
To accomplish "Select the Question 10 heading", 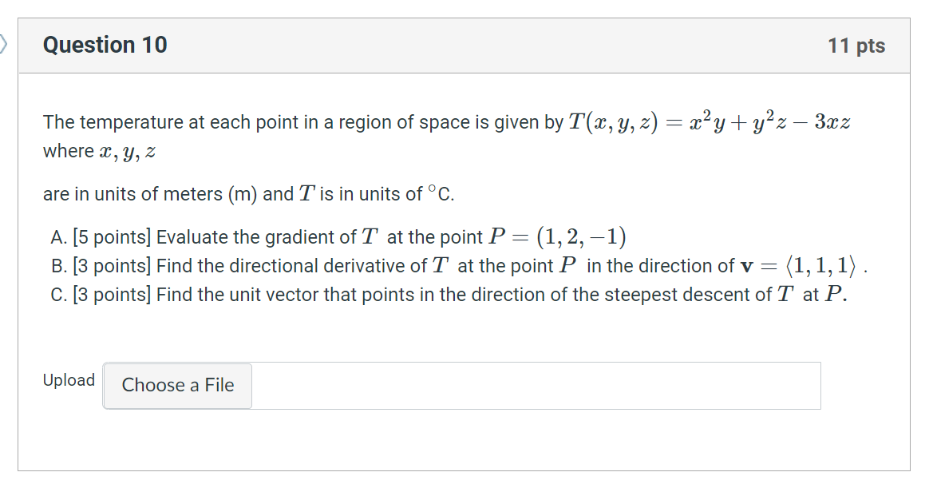I will pos(105,46).
